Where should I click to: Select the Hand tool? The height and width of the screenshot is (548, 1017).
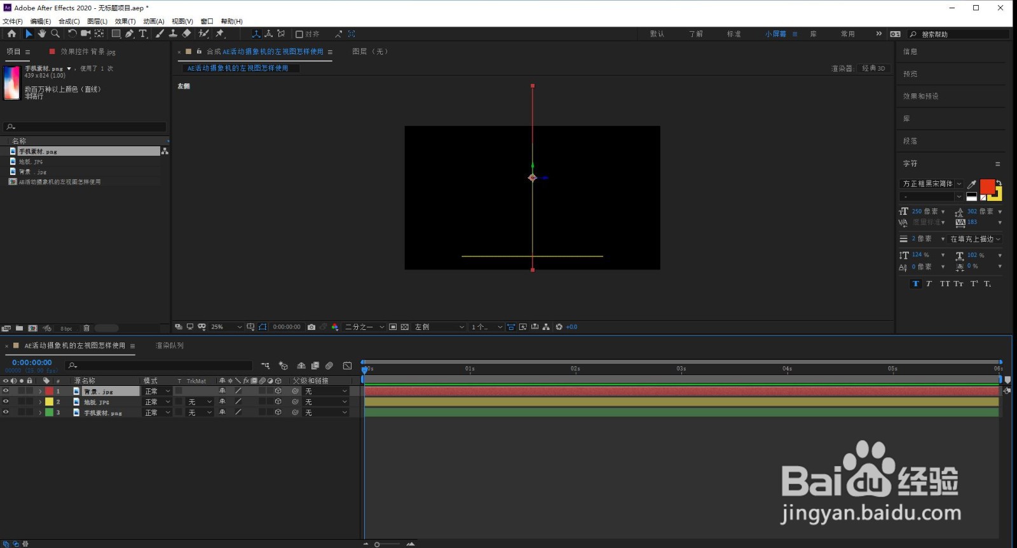tap(42, 34)
